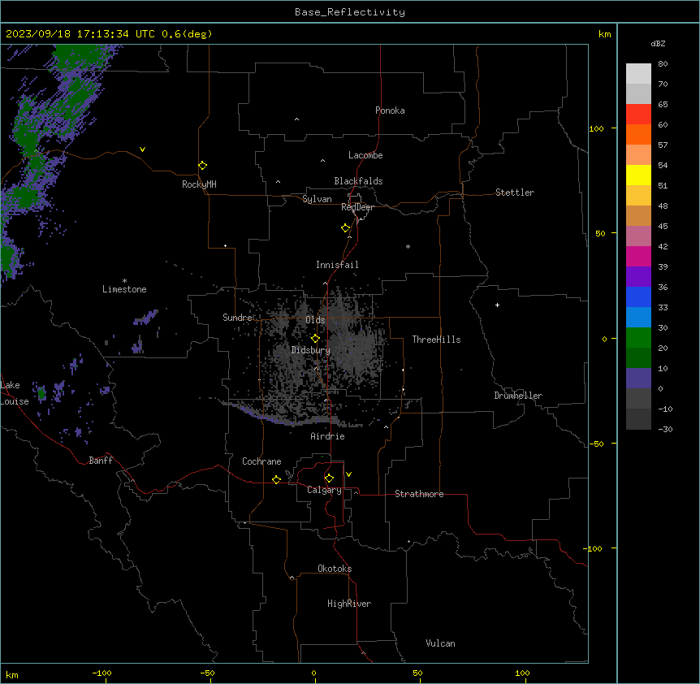Click the Cochrane label
The image size is (700, 684).
261,461
